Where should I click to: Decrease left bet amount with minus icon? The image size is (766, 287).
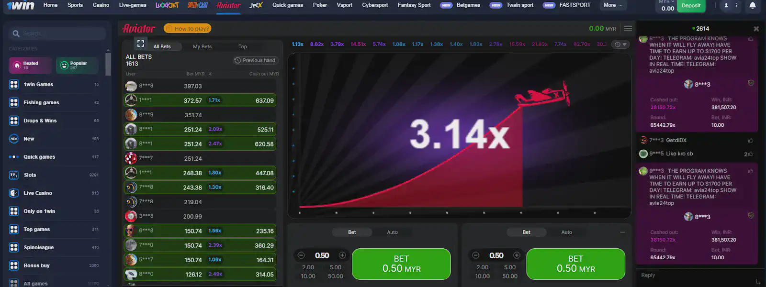tap(301, 255)
